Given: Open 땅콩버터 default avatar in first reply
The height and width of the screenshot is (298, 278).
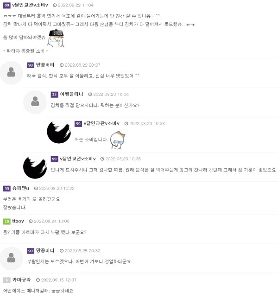Looking at the screenshot, I should point(11,73).
